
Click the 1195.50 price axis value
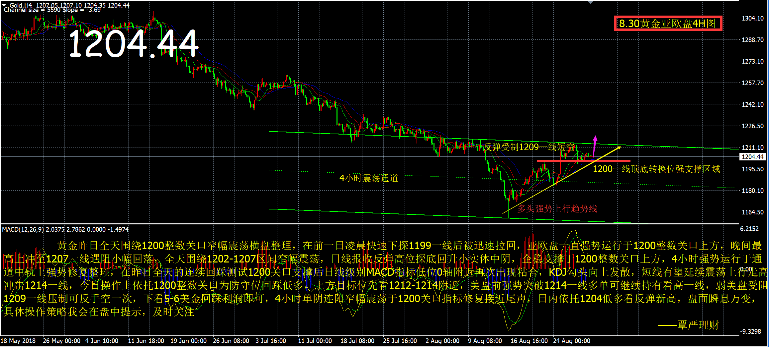[752, 169]
